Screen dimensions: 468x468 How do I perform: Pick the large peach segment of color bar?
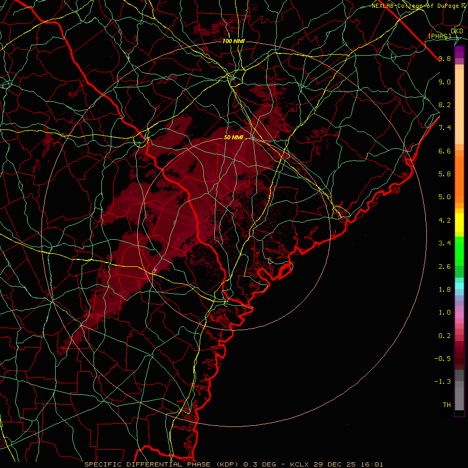point(459,107)
